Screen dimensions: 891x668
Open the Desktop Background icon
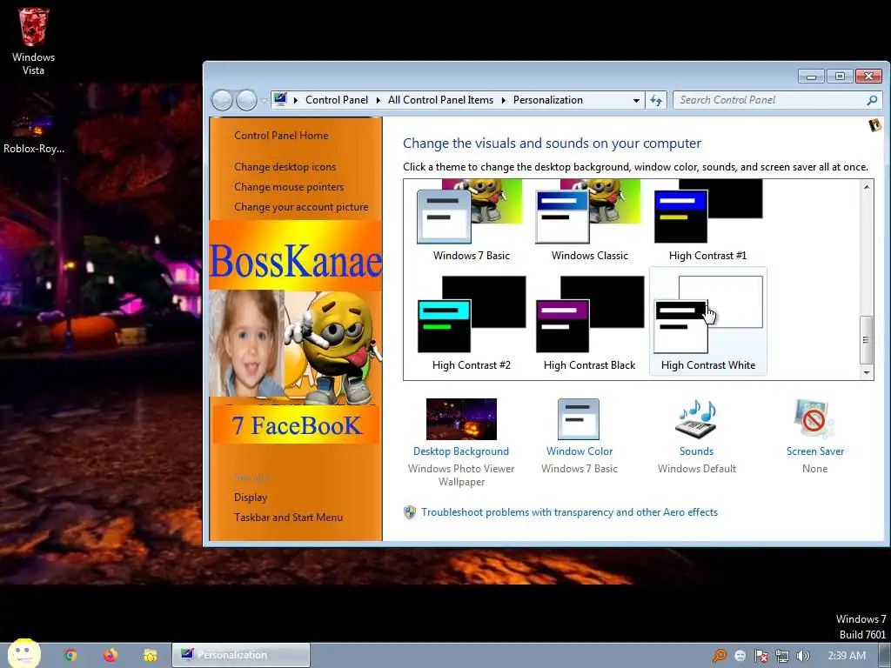(461, 419)
